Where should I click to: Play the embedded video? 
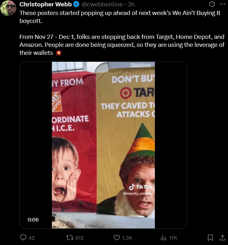(103, 145)
